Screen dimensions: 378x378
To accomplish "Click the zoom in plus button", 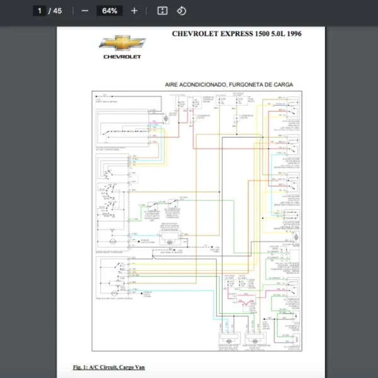I will click(x=134, y=11).
